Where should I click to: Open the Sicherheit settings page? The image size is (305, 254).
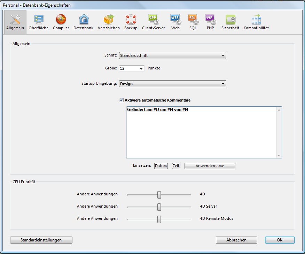tap(230, 22)
